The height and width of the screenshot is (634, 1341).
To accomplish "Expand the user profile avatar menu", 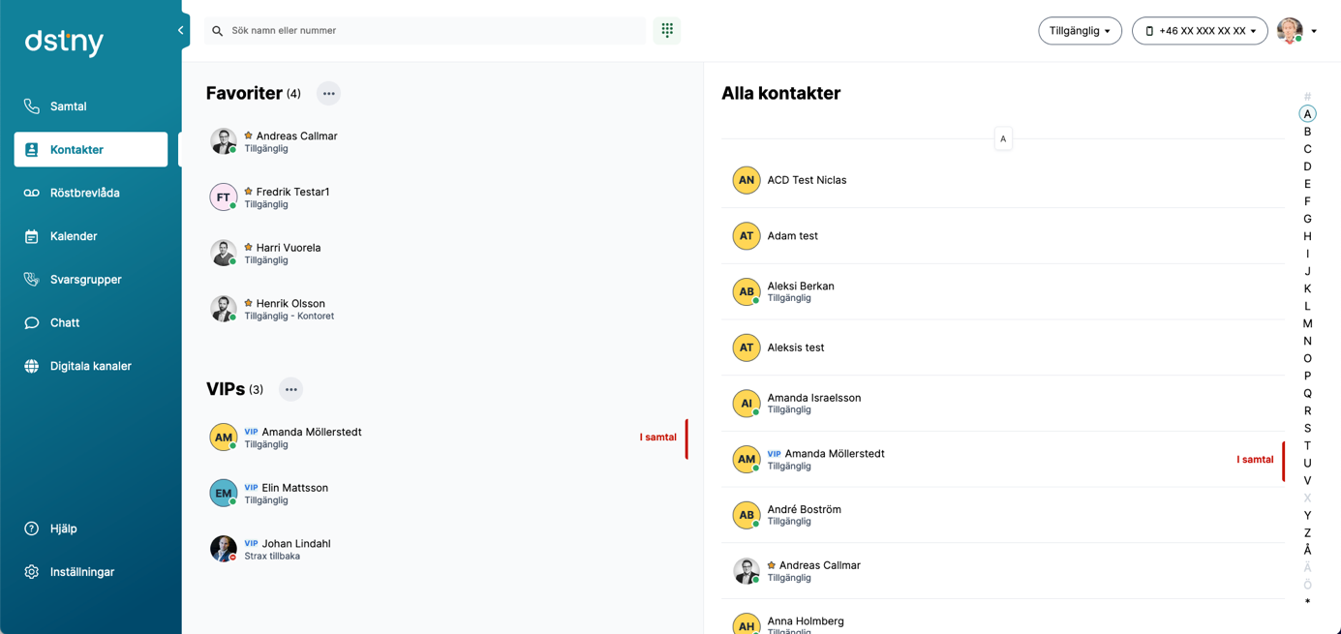I will click(x=1296, y=31).
